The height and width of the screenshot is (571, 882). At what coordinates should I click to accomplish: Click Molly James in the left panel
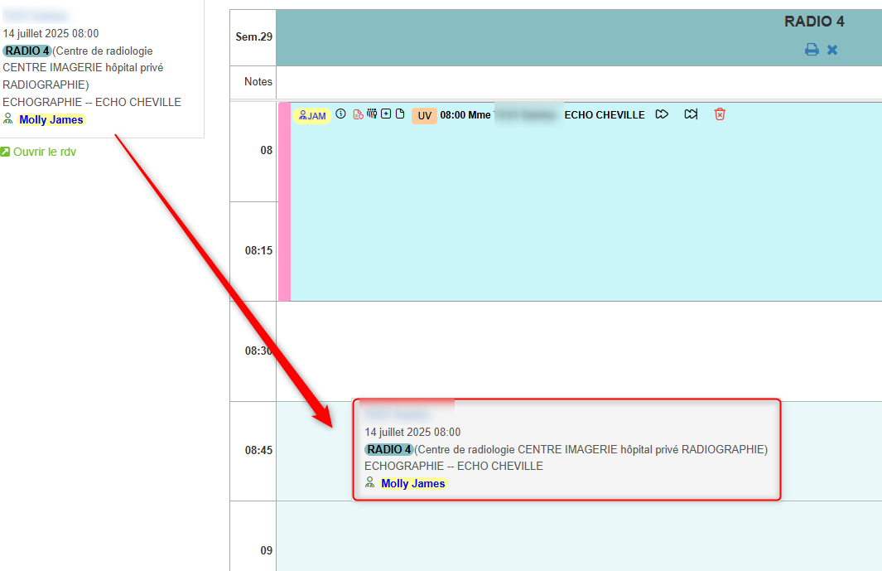[51, 119]
